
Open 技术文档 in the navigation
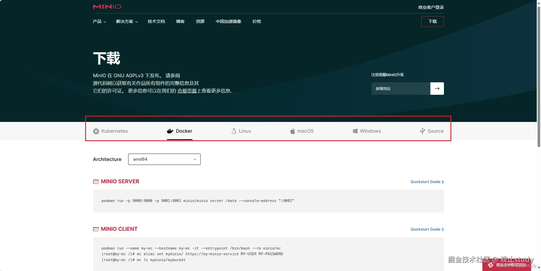(156, 21)
